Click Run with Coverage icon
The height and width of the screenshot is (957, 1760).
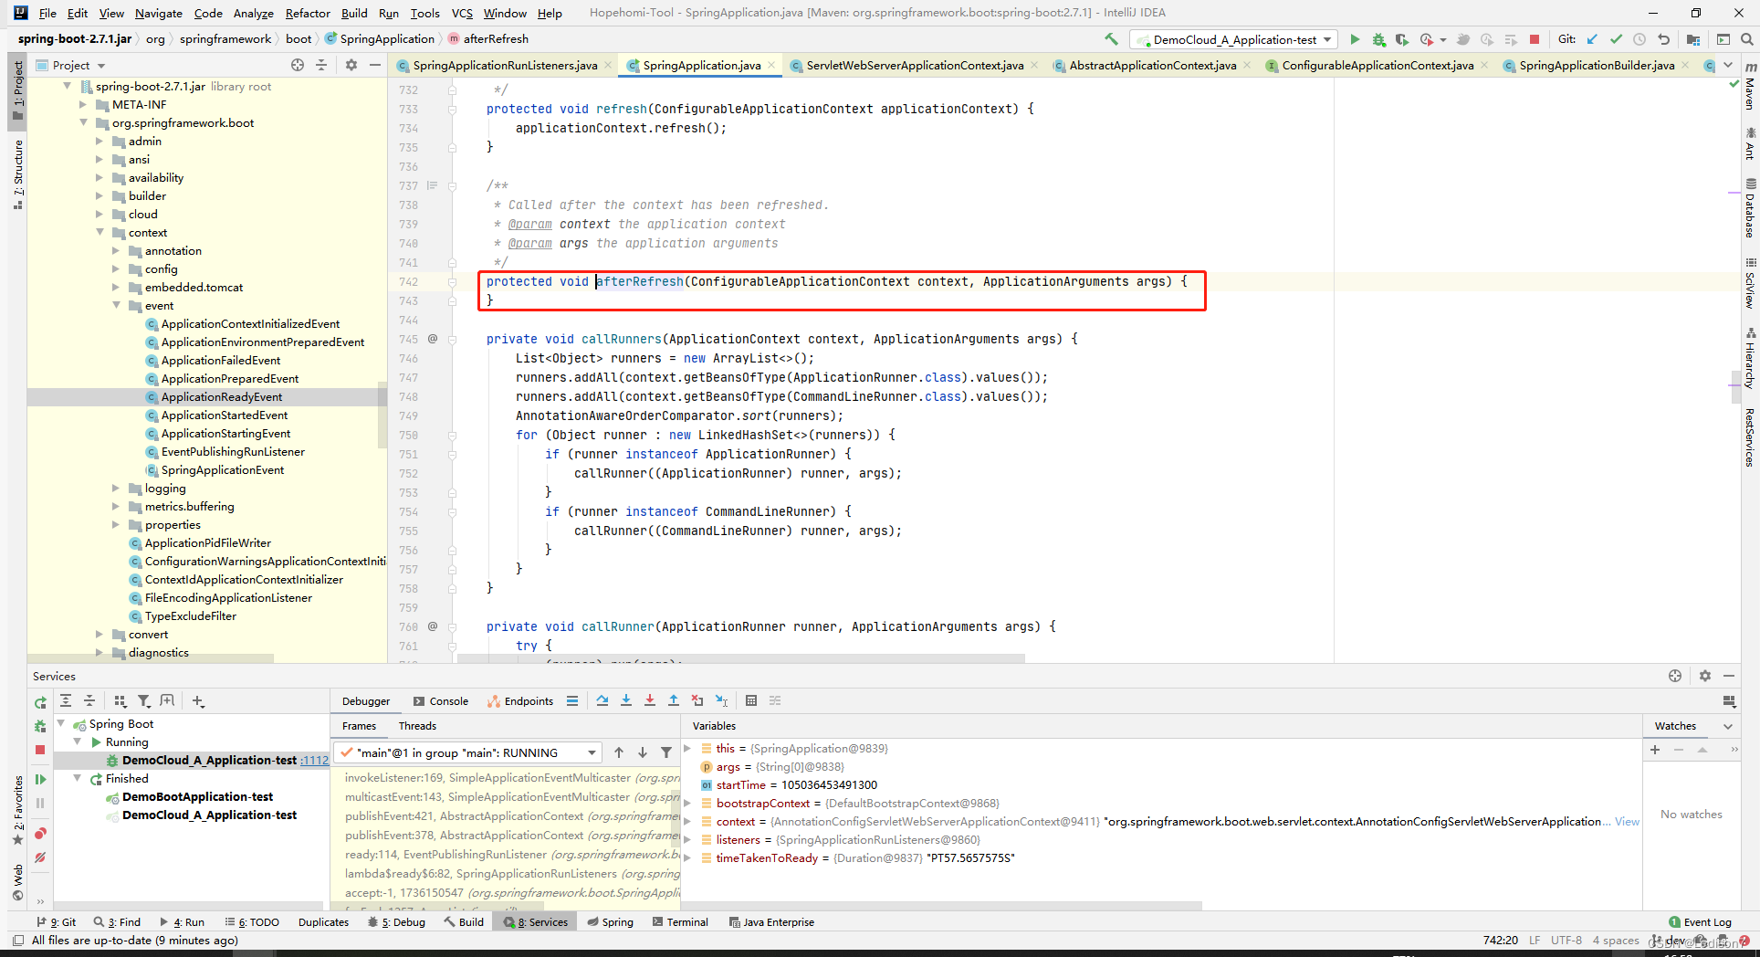(1402, 39)
